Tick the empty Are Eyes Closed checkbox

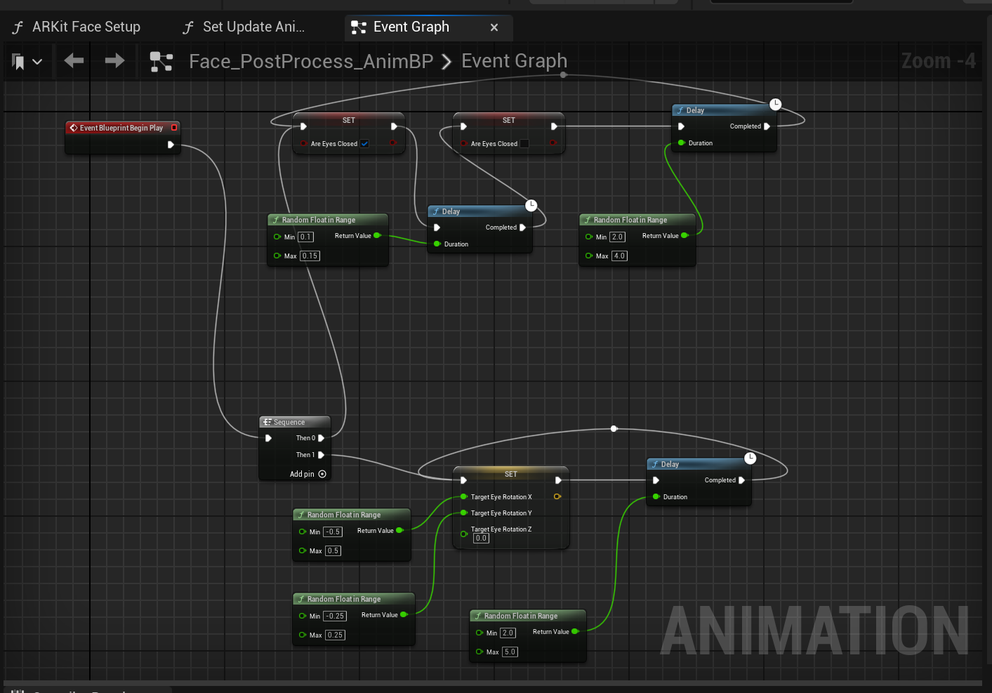click(x=524, y=144)
